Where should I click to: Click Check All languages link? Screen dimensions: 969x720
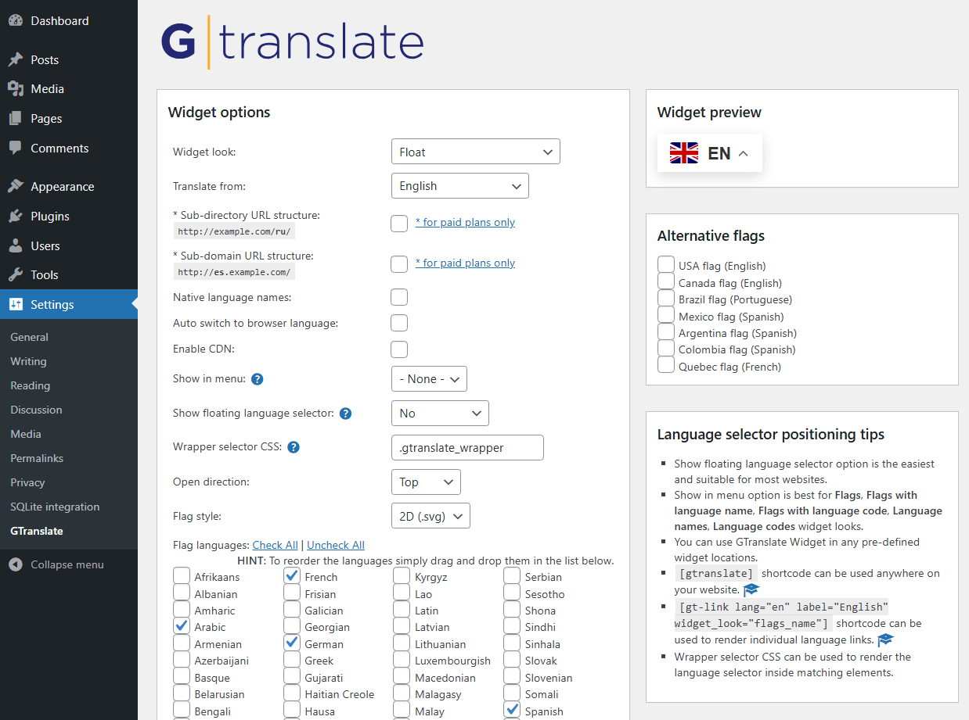point(276,545)
